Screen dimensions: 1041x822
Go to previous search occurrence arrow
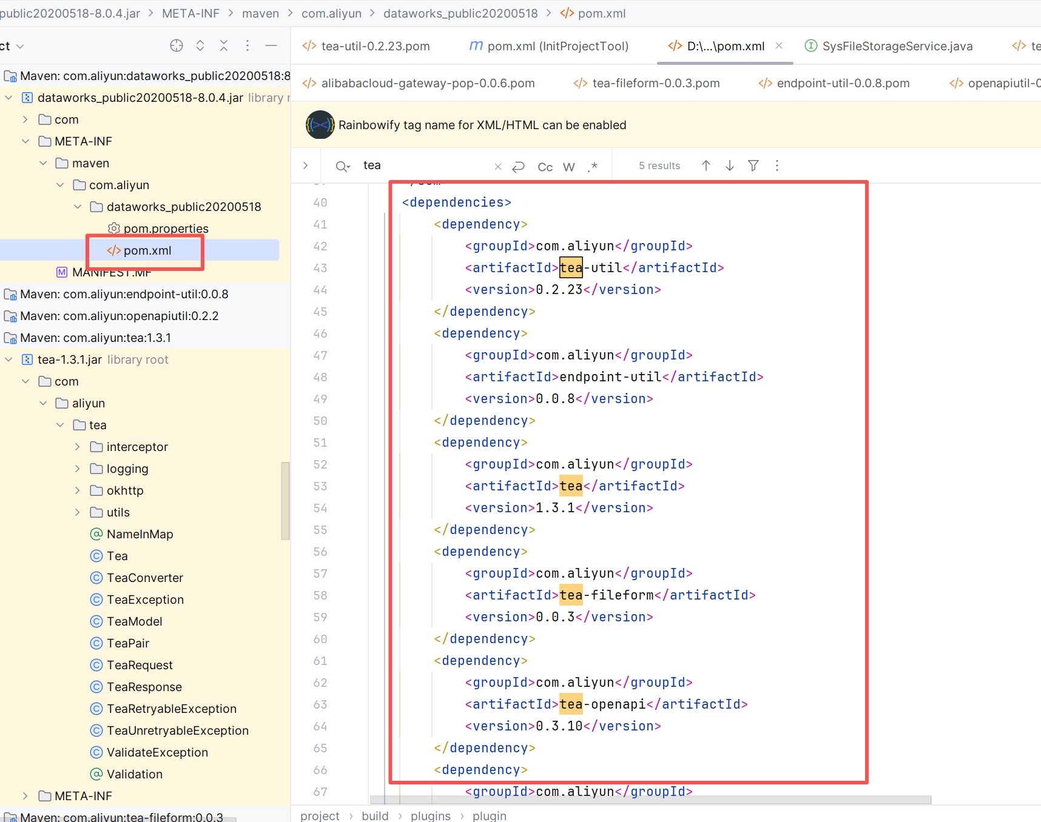tap(706, 165)
